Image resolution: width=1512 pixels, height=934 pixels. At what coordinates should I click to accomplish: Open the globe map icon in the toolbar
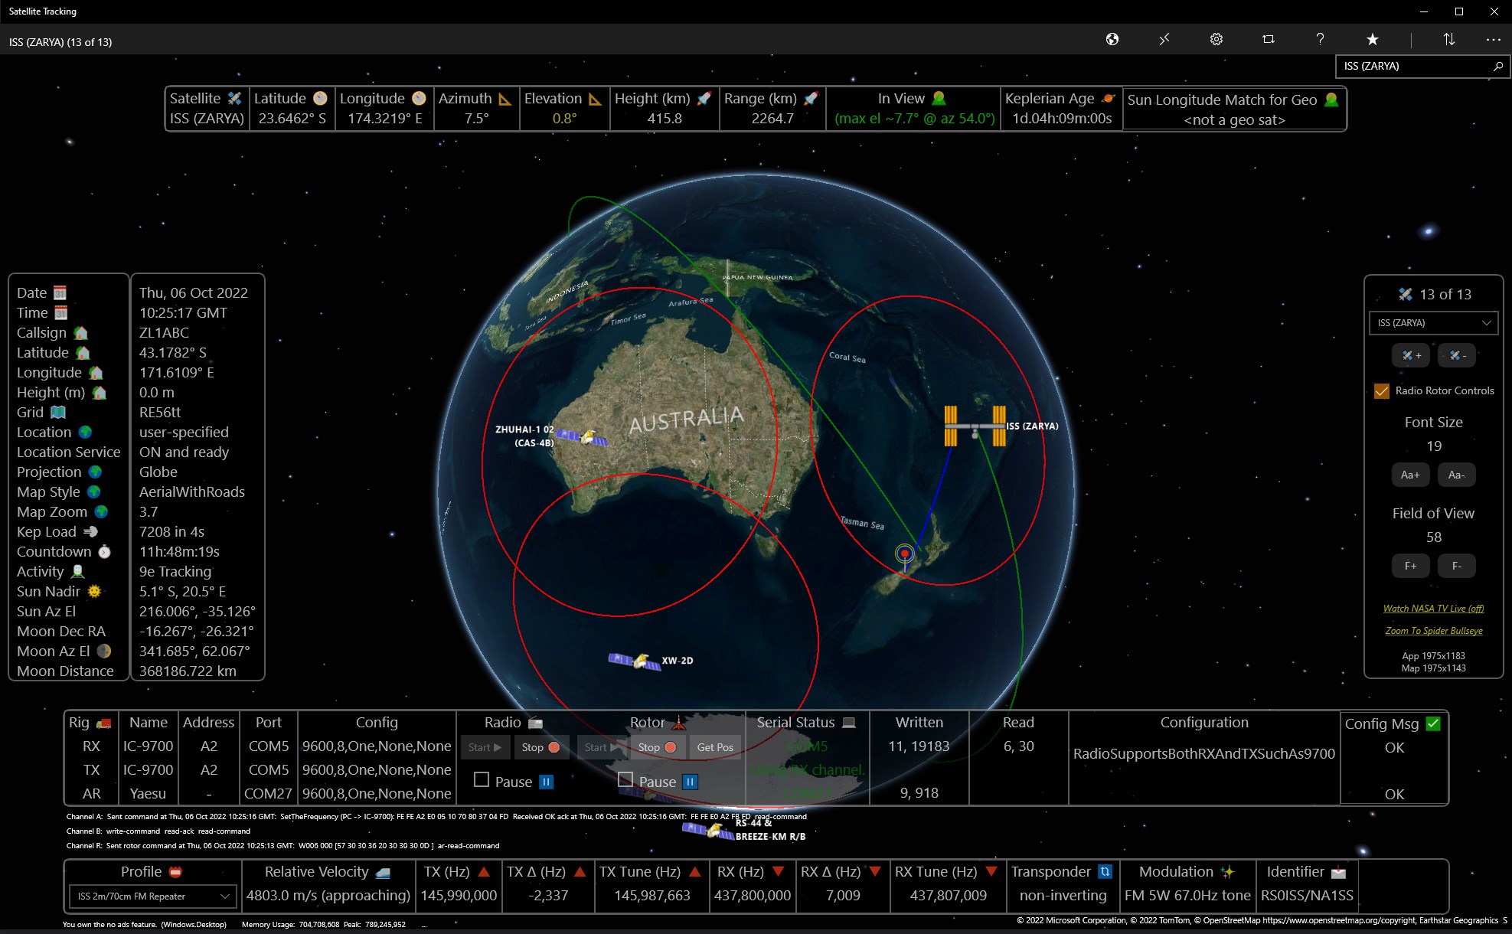point(1112,39)
